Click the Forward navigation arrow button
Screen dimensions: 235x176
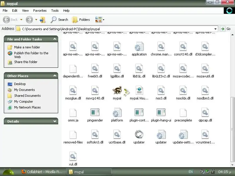pyautogui.click(x=29, y=20)
